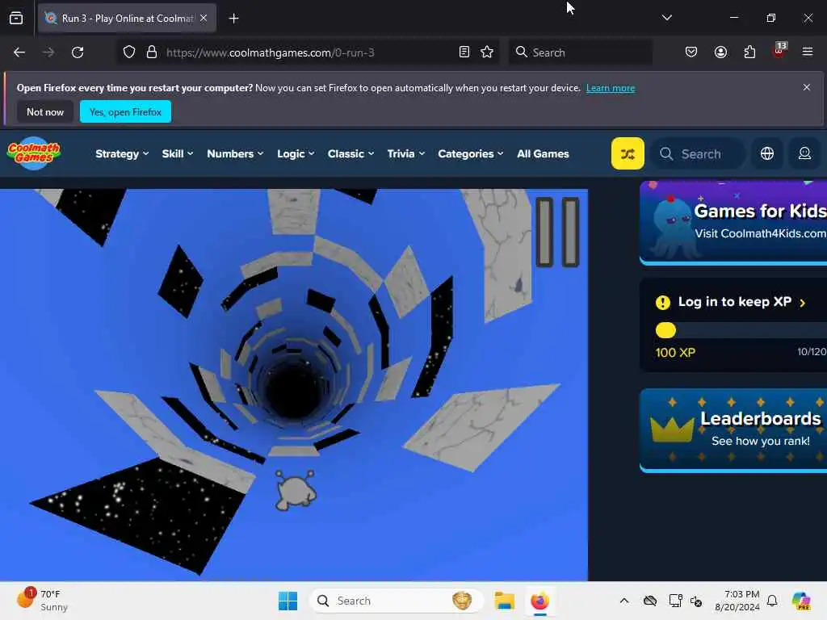Expand the Classic menu

(x=351, y=154)
